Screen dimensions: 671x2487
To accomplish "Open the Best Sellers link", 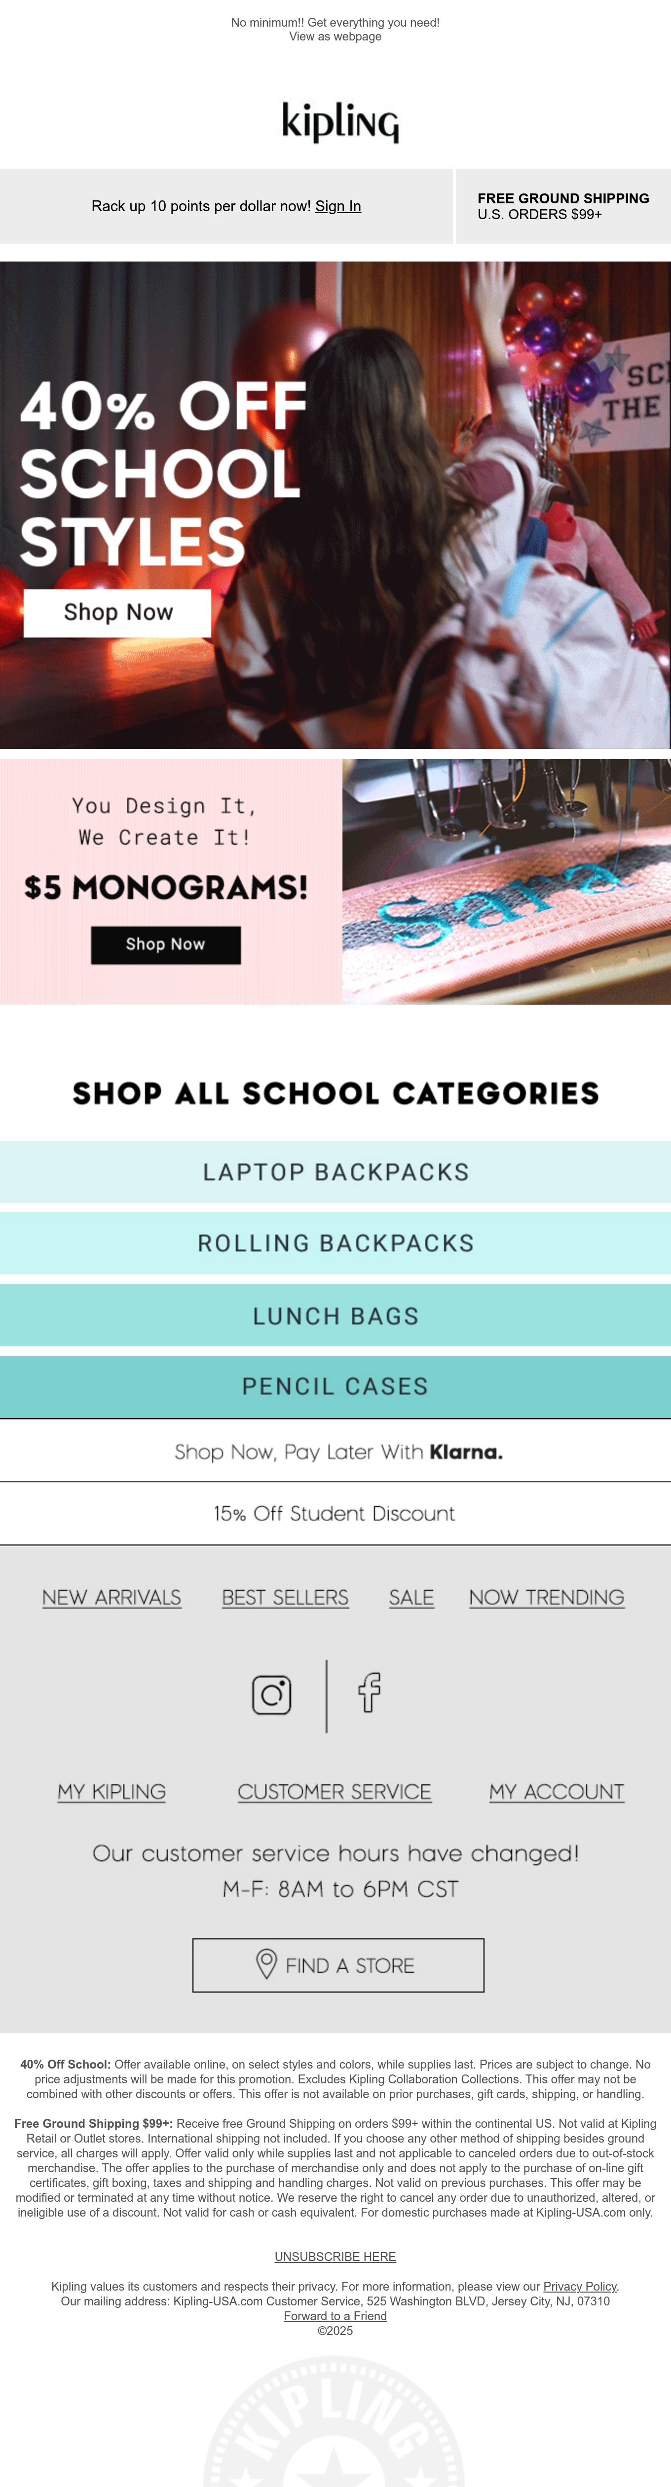I will coord(285,1597).
